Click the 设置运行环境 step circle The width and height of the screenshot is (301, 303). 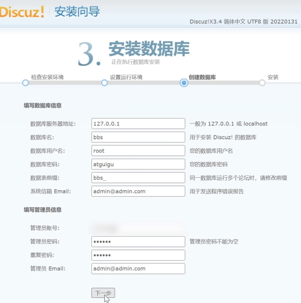point(104,83)
